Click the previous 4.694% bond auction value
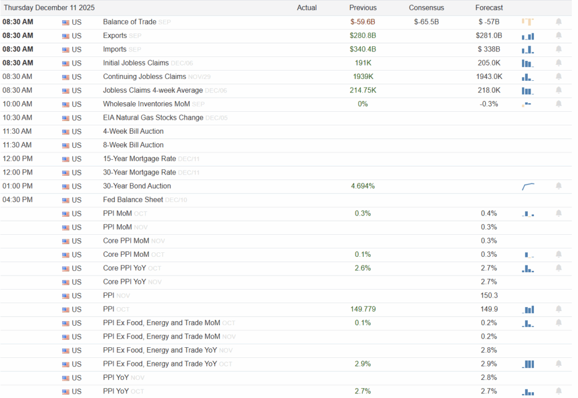The width and height of the screenshot is (578, 398). coord(362,186)
